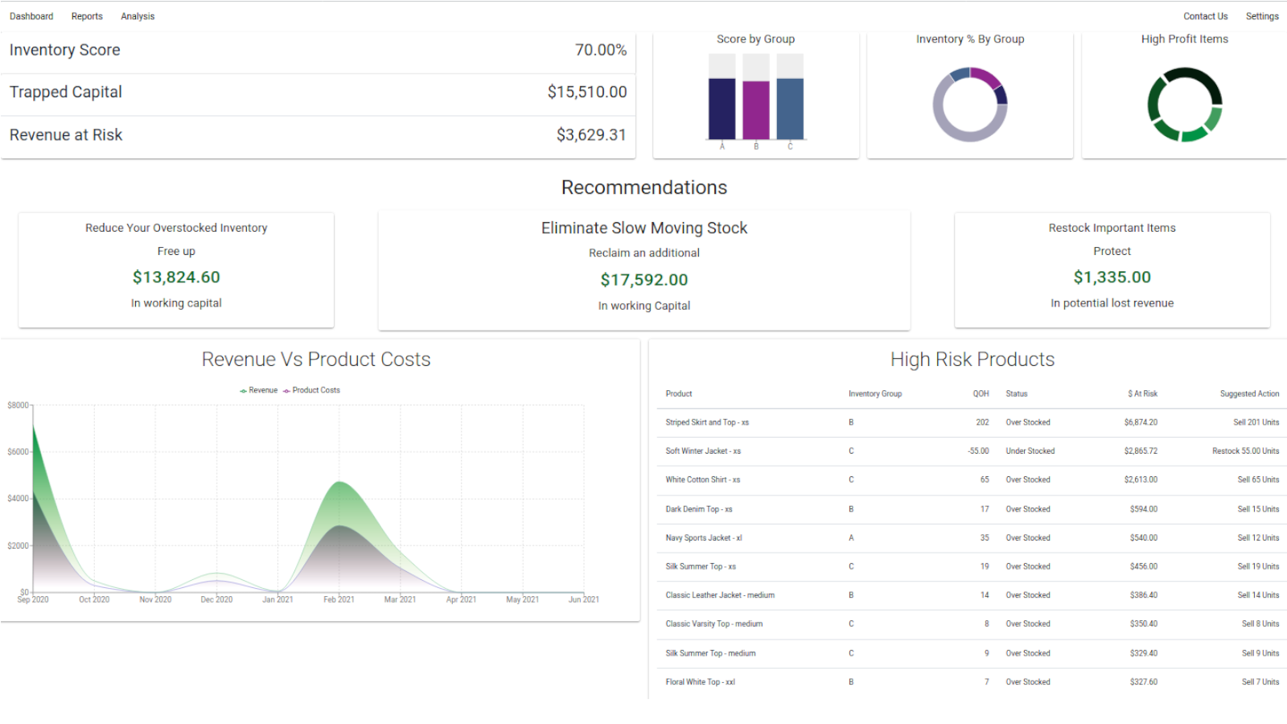Click the $2,613.00 at-risk value
Viewport: 1287px width, 724px height.
click(1141, 479)
